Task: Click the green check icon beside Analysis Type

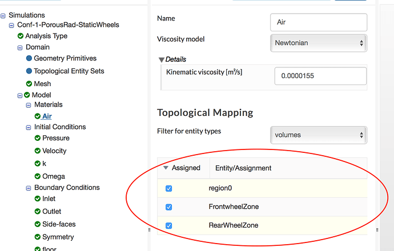Action: tap(21, 36)
